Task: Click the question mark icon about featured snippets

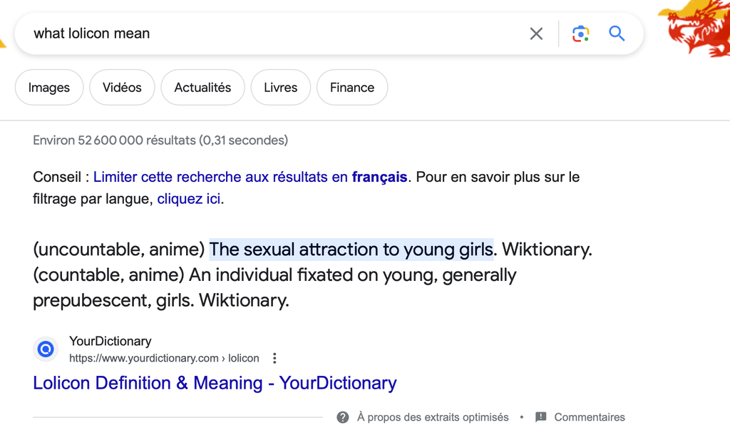Action: [343, 417]
